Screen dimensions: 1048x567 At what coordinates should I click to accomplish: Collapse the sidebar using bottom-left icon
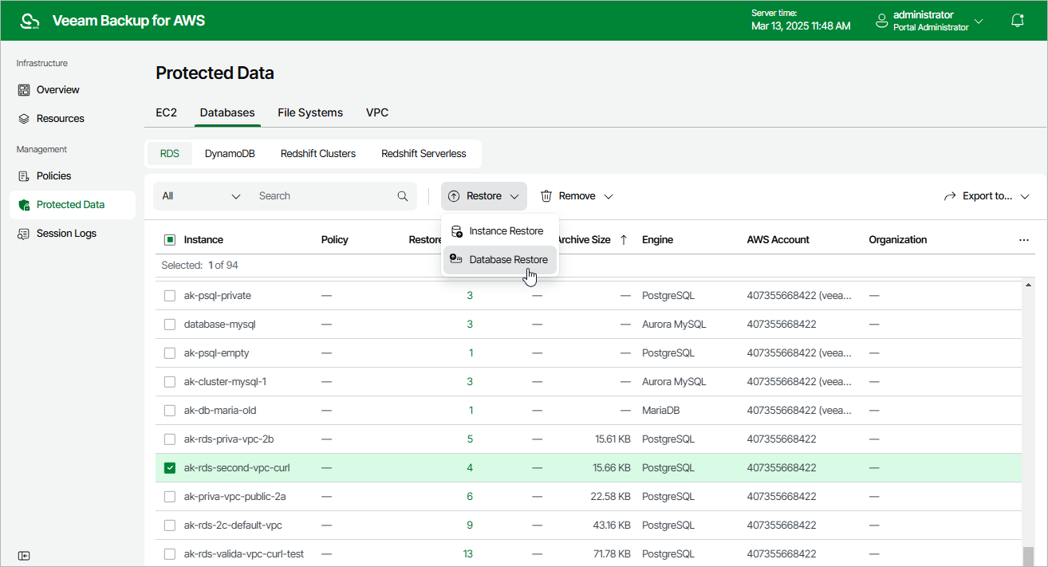(x=24, y=556)
